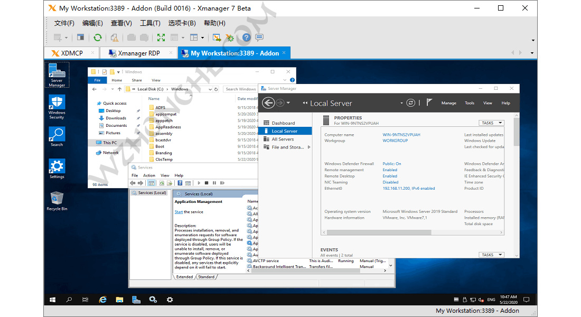
Task: Click the pause service icon in Services toolbar
Action: pos(214,183)
